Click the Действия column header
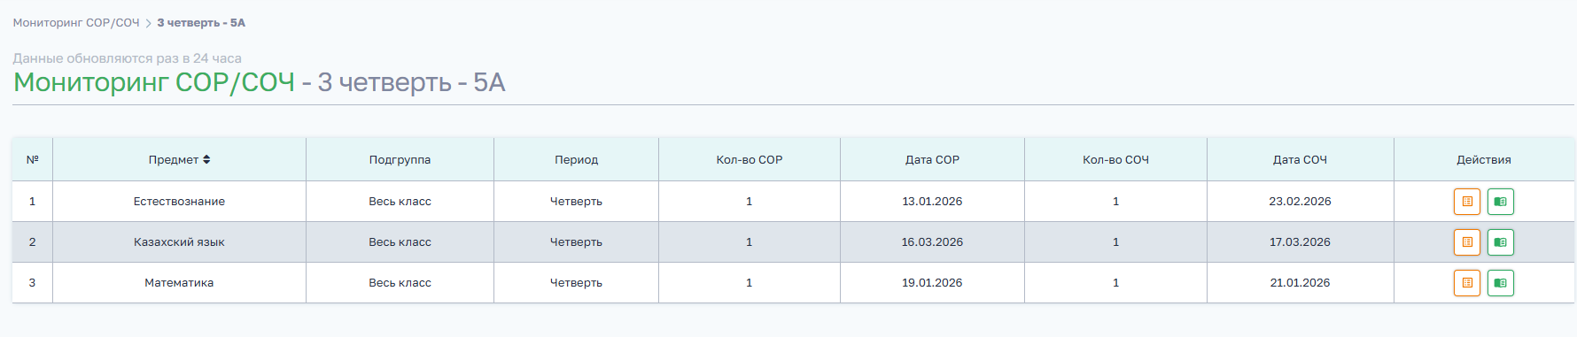The image size is (1577, 337). pos(1484,160)
